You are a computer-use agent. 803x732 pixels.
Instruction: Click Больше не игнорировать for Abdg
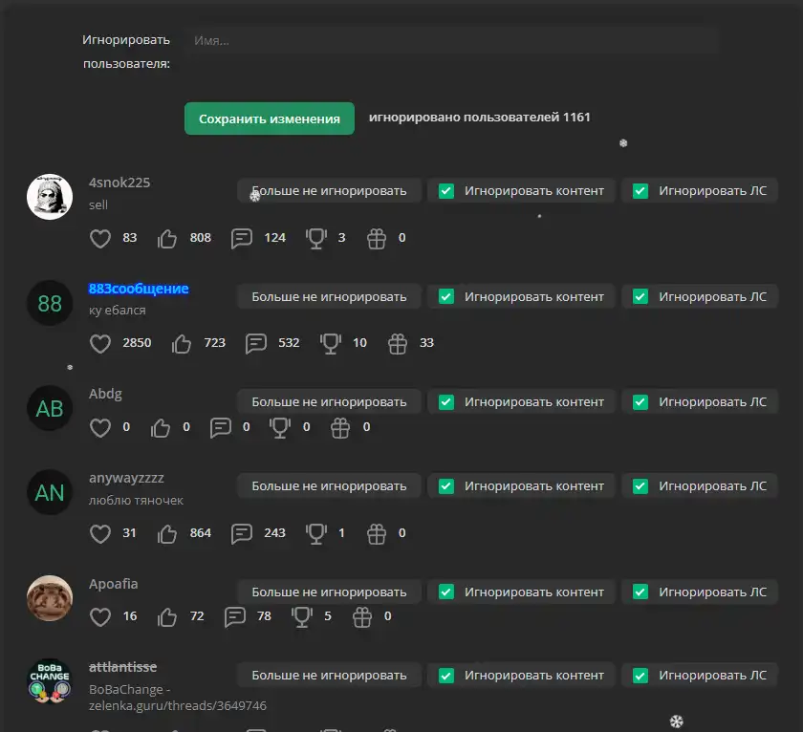pyautogui.click(x=329, y=401)
